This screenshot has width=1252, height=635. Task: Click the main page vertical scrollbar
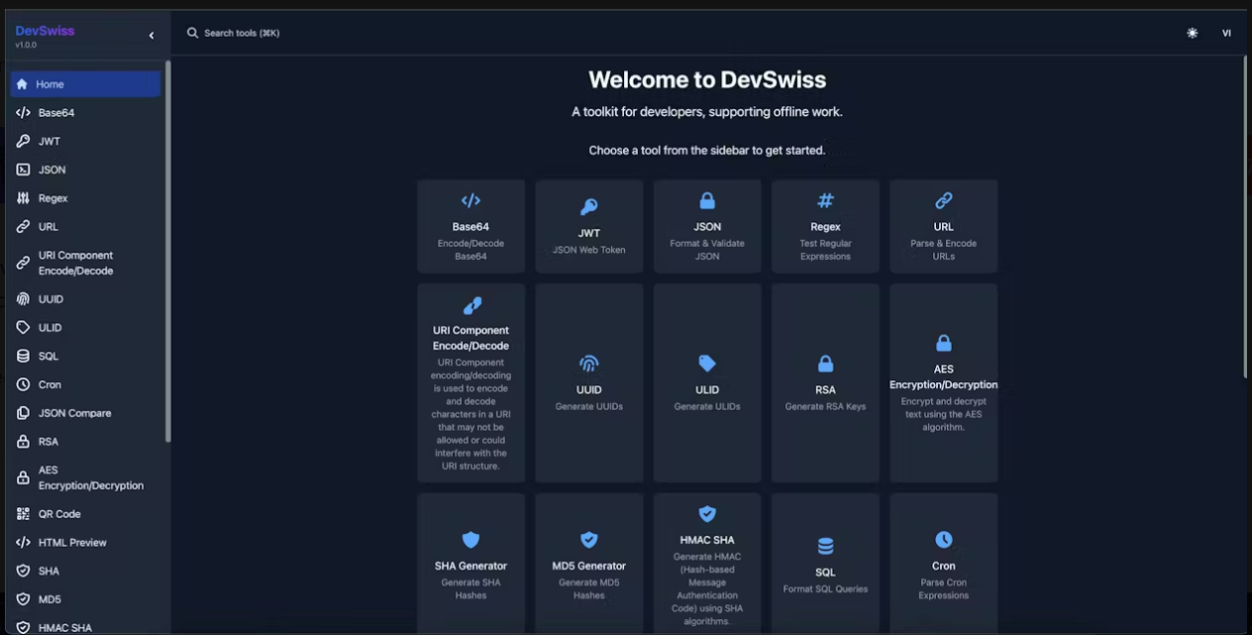(x=1247, y=216)
